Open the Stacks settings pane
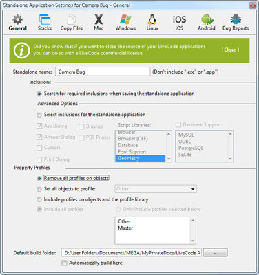259x275 pixels. pos(45,23)
